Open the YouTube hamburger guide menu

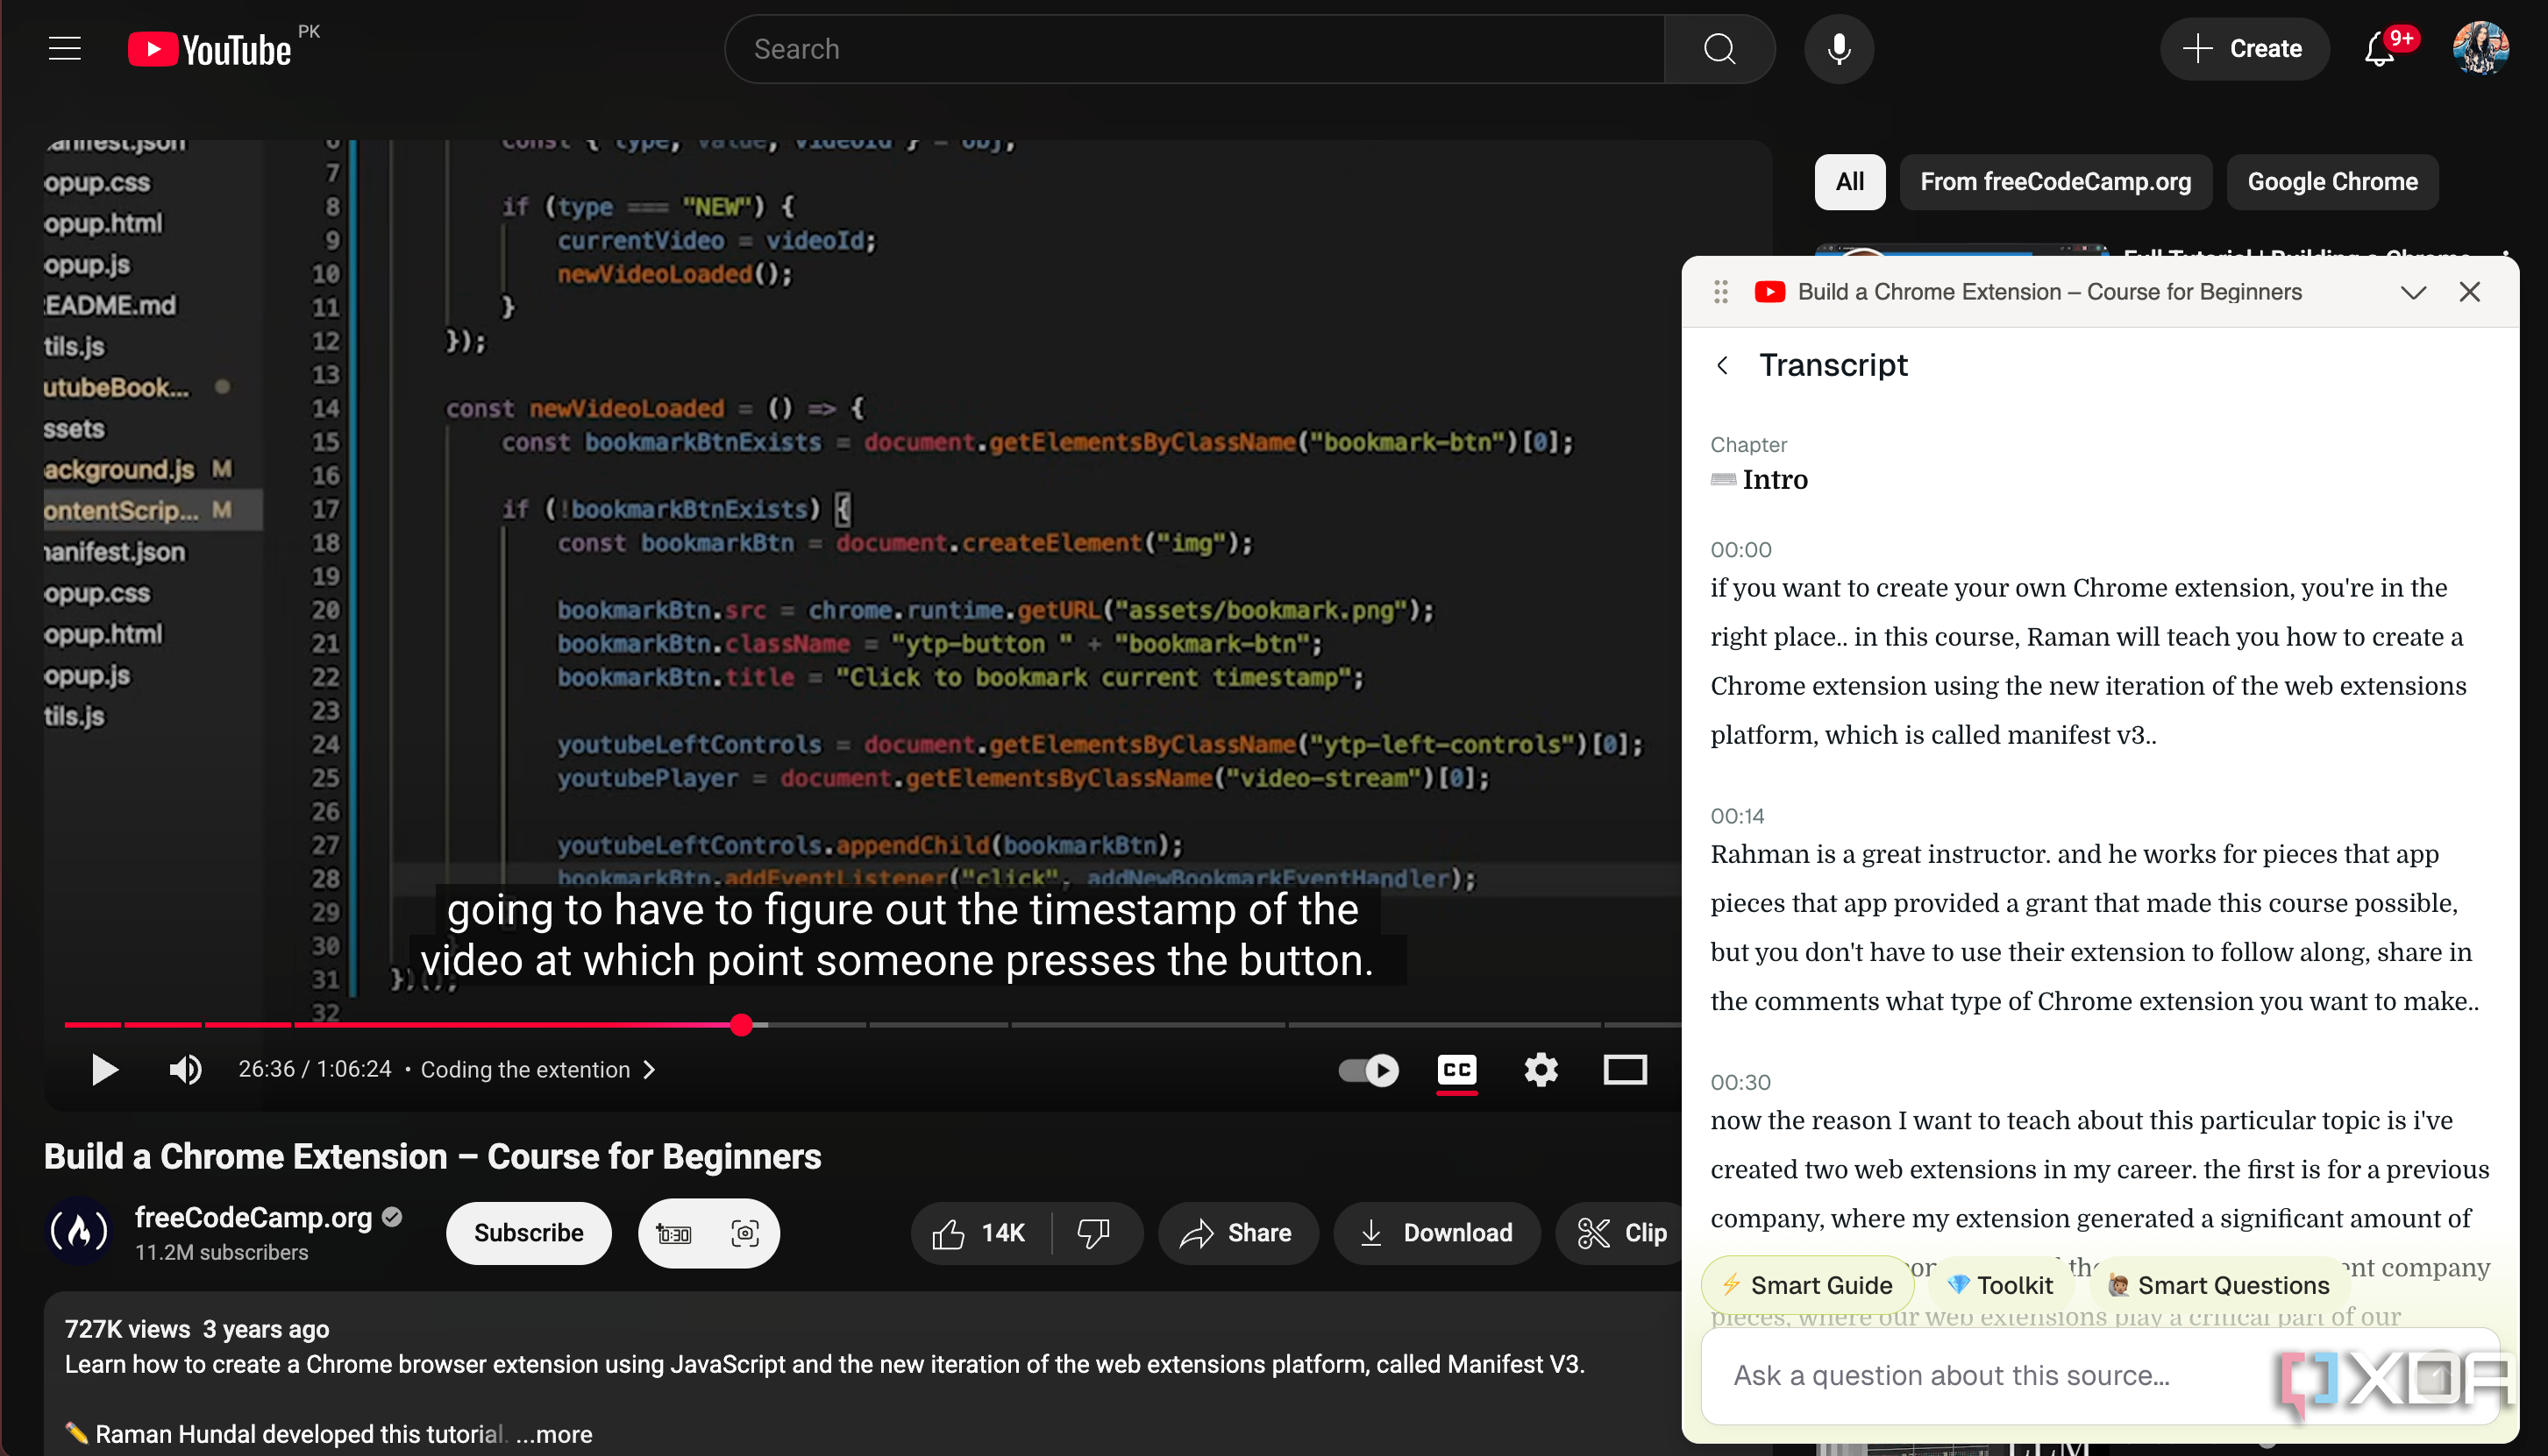coord(65,48)
